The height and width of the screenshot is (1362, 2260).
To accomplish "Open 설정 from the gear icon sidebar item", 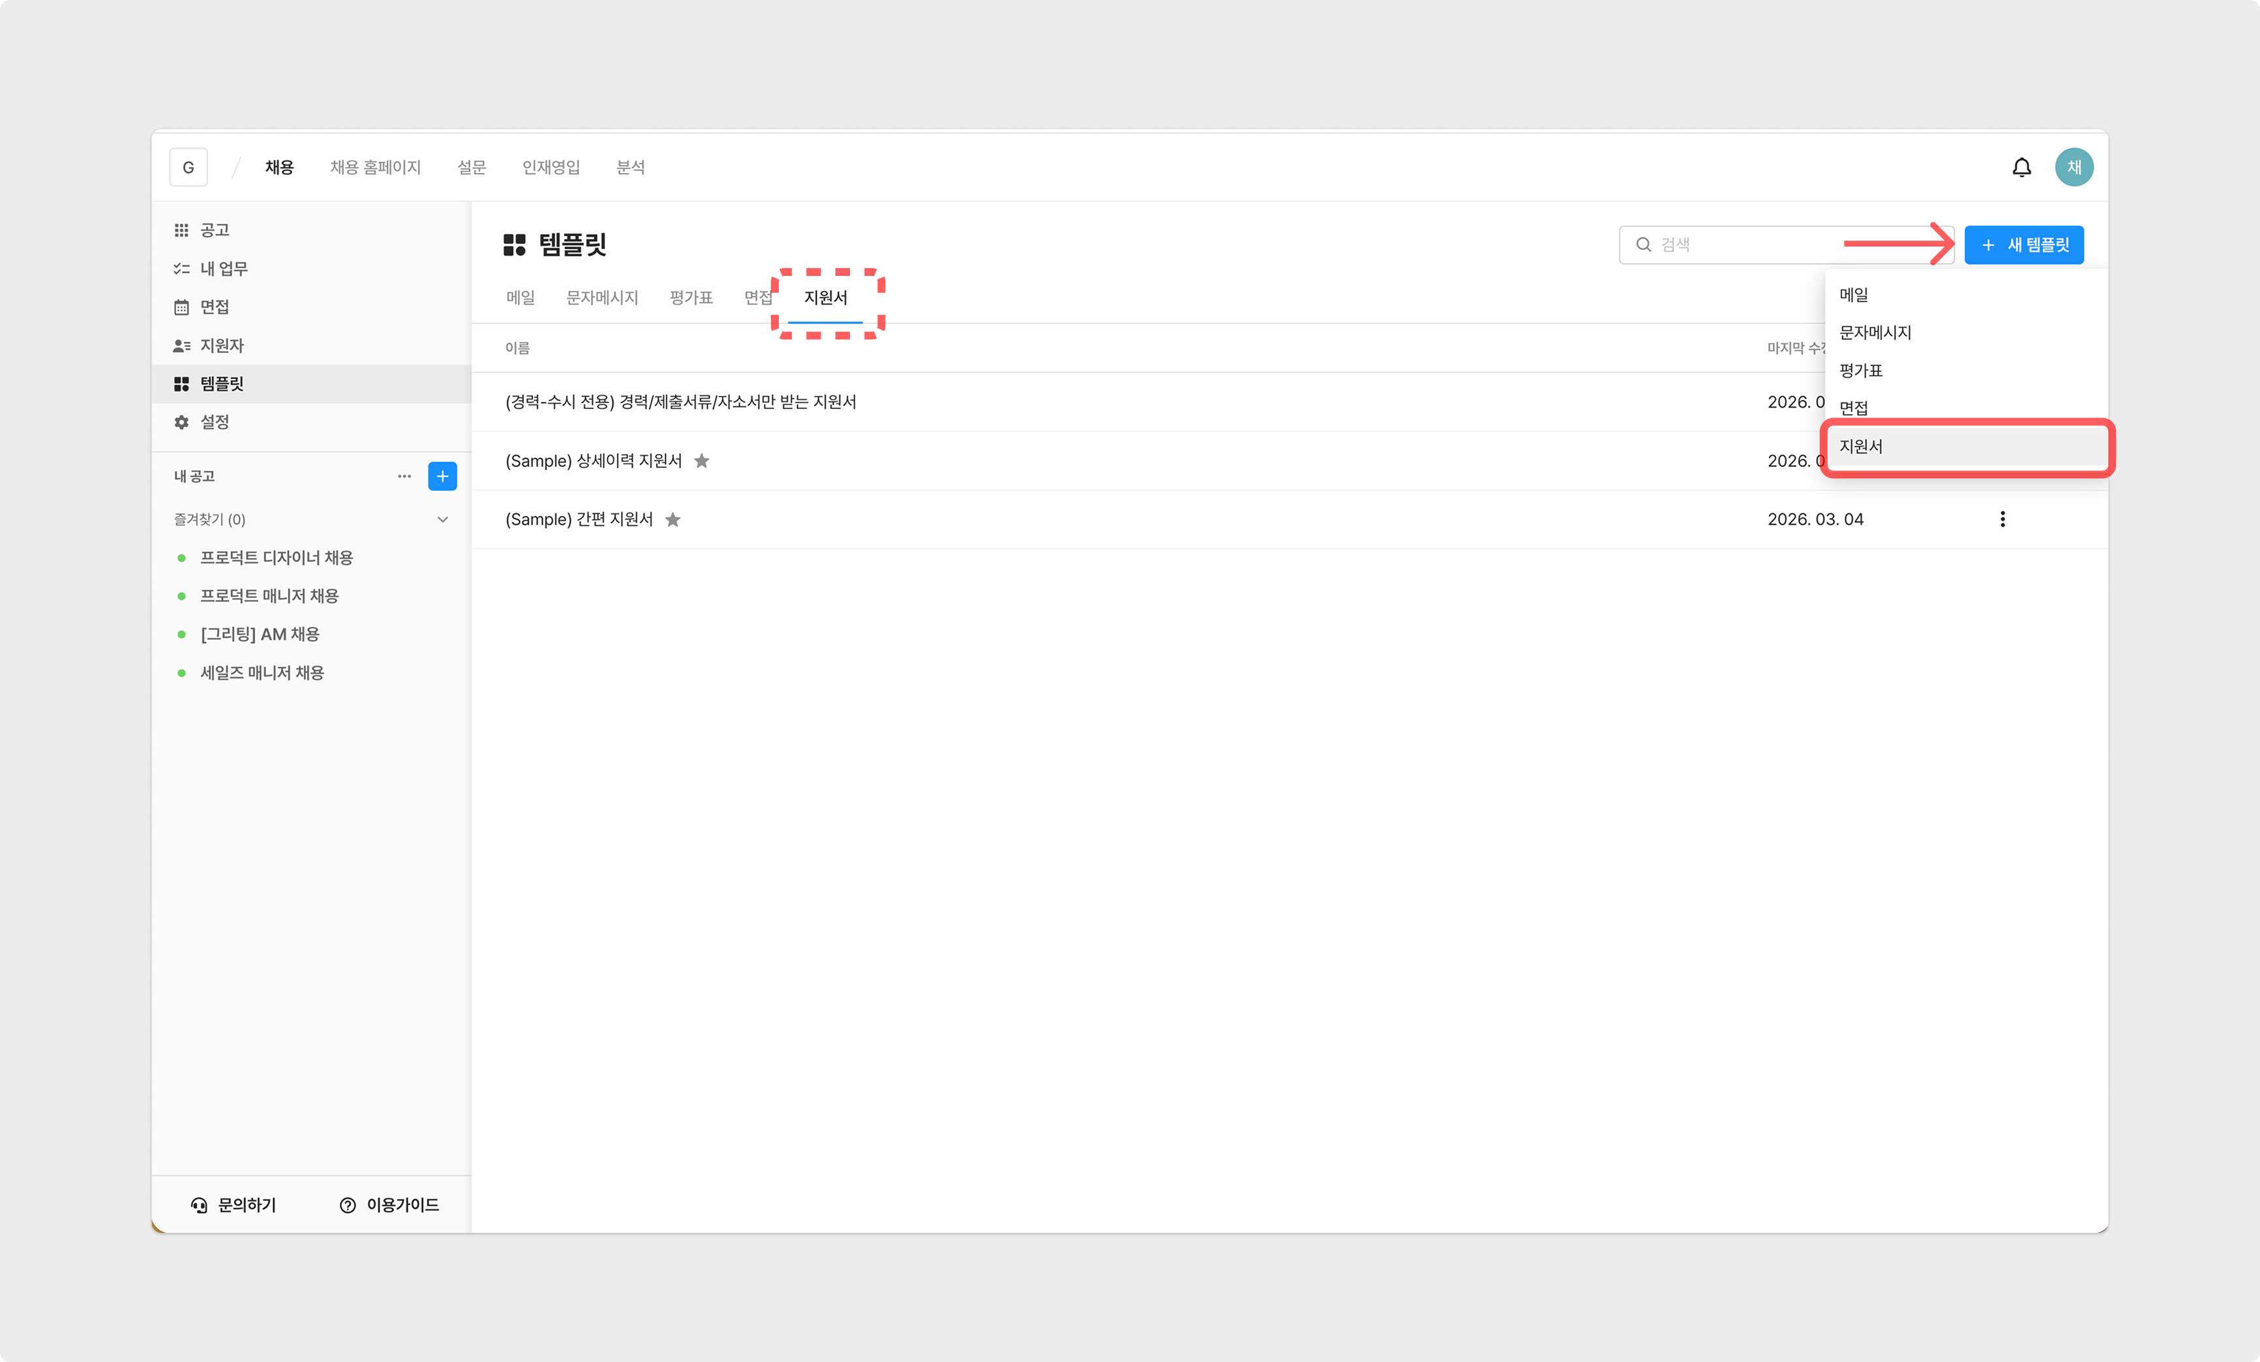I will [x=214, y=422].
